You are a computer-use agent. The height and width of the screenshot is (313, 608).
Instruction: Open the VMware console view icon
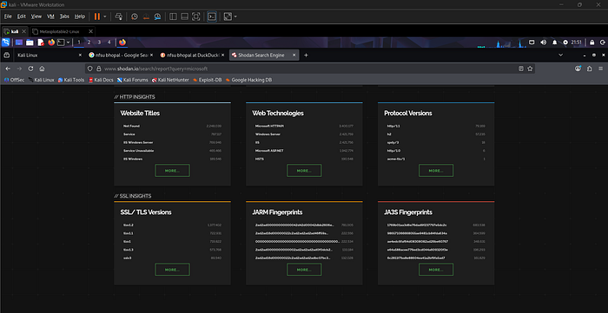click(212, 16)
